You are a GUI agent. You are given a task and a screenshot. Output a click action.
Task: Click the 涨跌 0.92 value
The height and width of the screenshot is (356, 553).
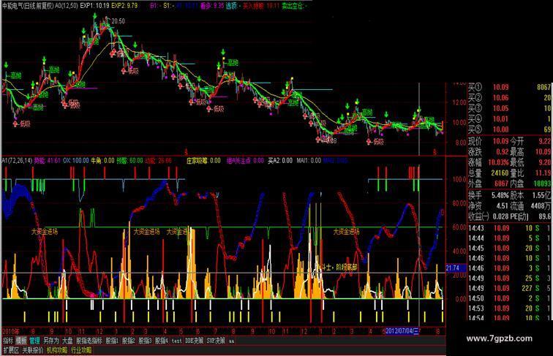click(x=502, y=152)
